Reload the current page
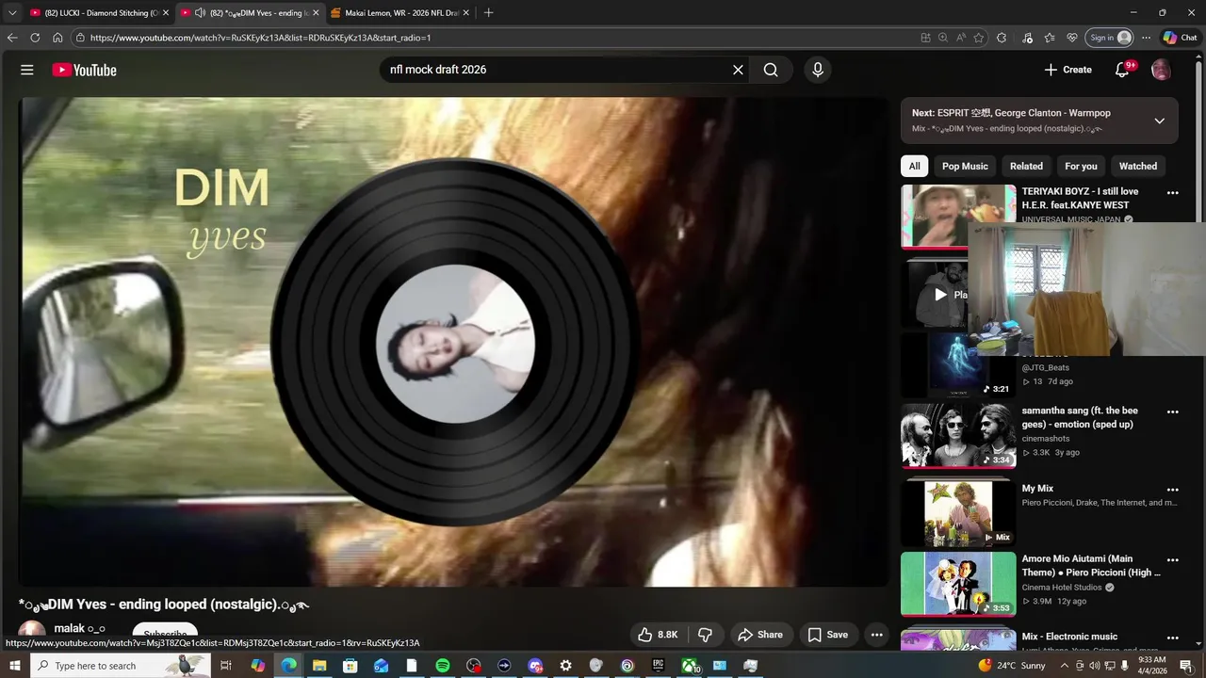This screenshot has width=1206, height=678. (35, 38)
